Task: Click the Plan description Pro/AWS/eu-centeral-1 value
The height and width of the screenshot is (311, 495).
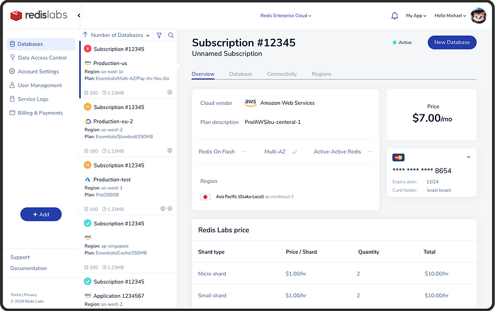Action: coord(272,122)
